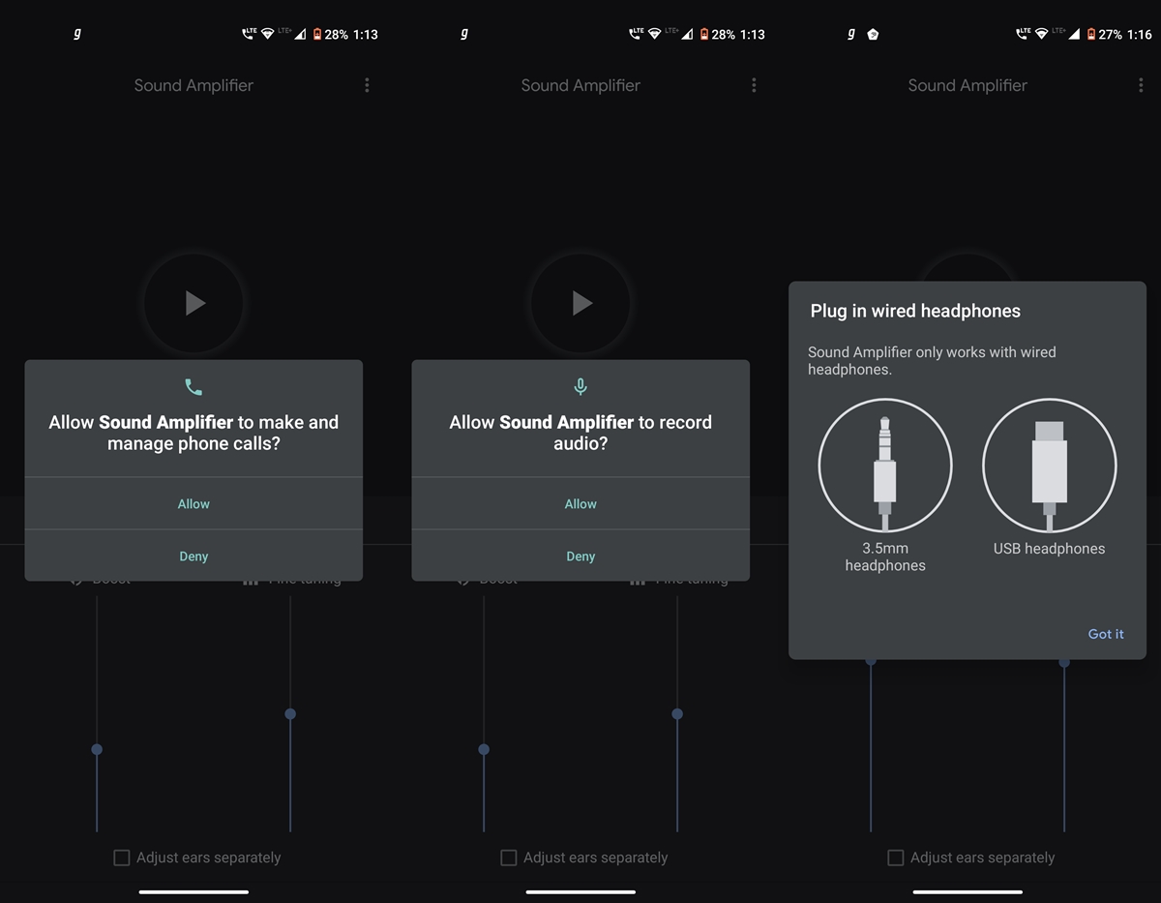The height and width of the screenshot is (903, 1161).
Task: Open overflow menu in middle Sound Amplifier screen
Action: click(x=754, y=85)
